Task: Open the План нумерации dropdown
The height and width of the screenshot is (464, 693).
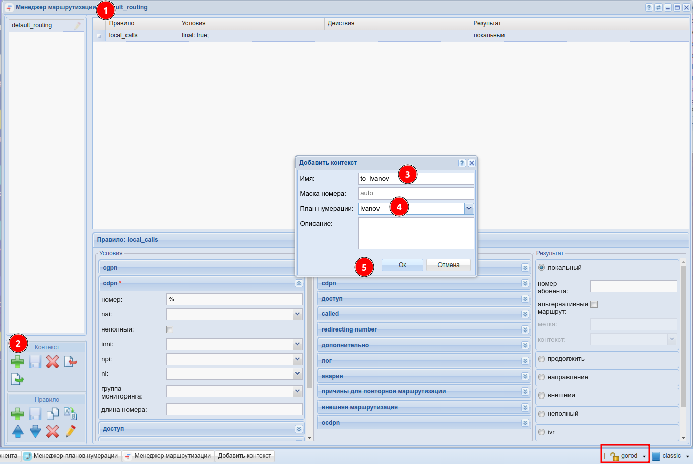Action: (x=469, y=209)
